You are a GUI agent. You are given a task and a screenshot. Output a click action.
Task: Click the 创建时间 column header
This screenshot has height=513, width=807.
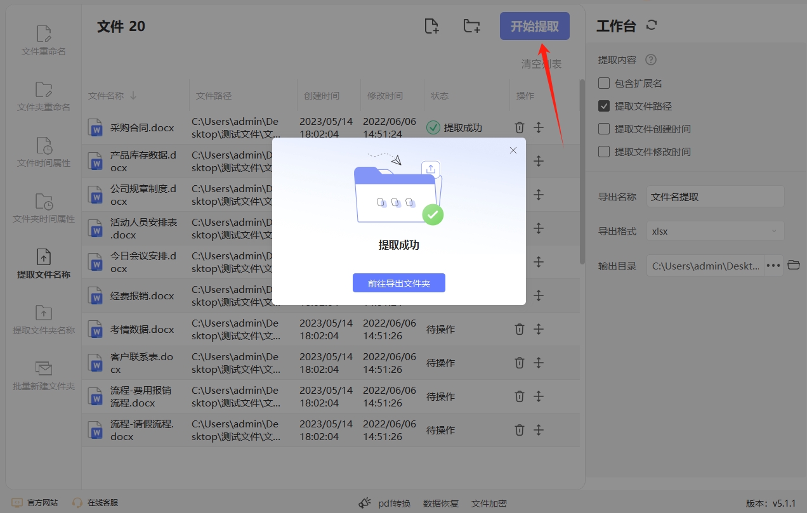tap(322, 96)
